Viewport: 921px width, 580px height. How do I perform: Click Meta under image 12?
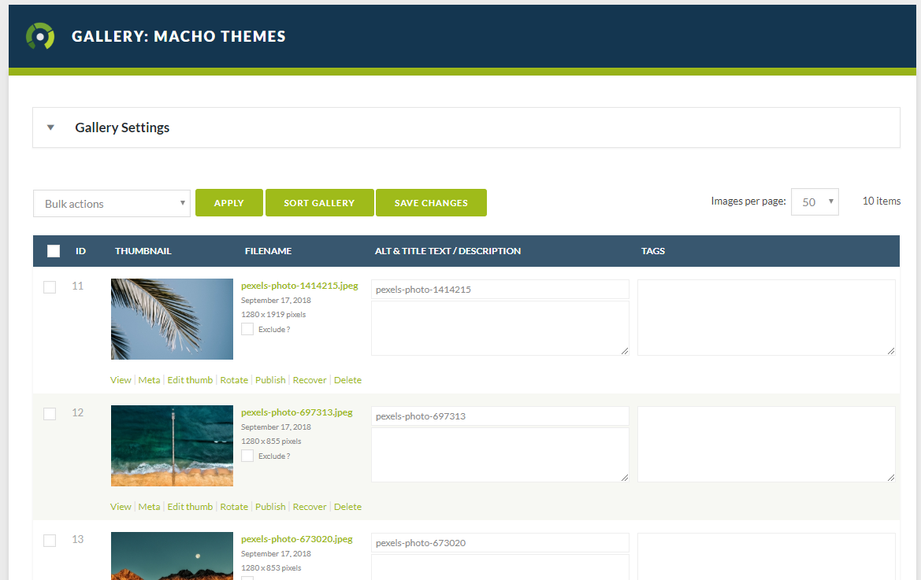pos(149,507)
